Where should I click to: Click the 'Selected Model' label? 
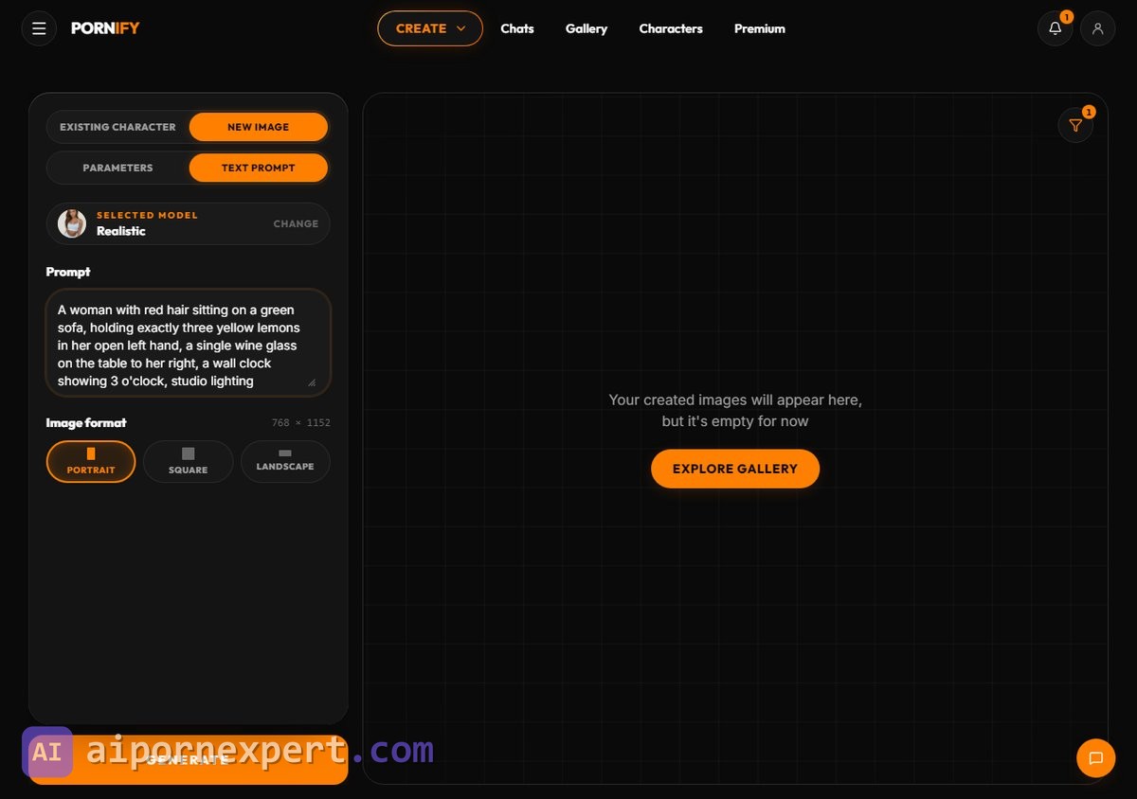147,215
